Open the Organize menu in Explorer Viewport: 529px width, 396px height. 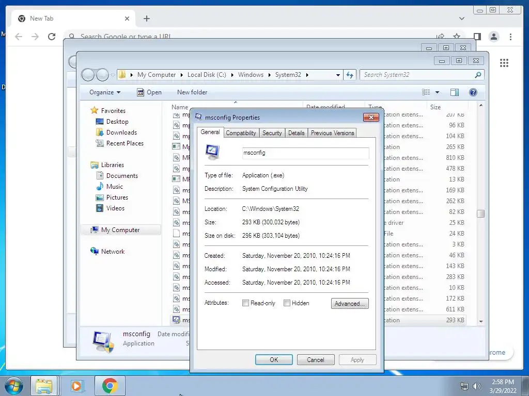coord(104,92)
